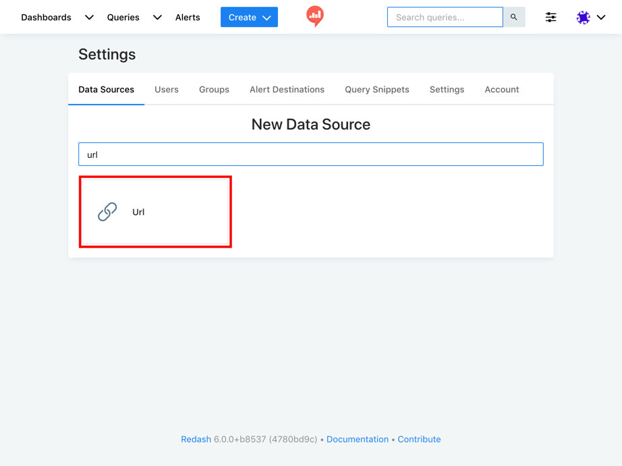
Task: Expand the Queries dropdown chevron
Action: (157, 18)
